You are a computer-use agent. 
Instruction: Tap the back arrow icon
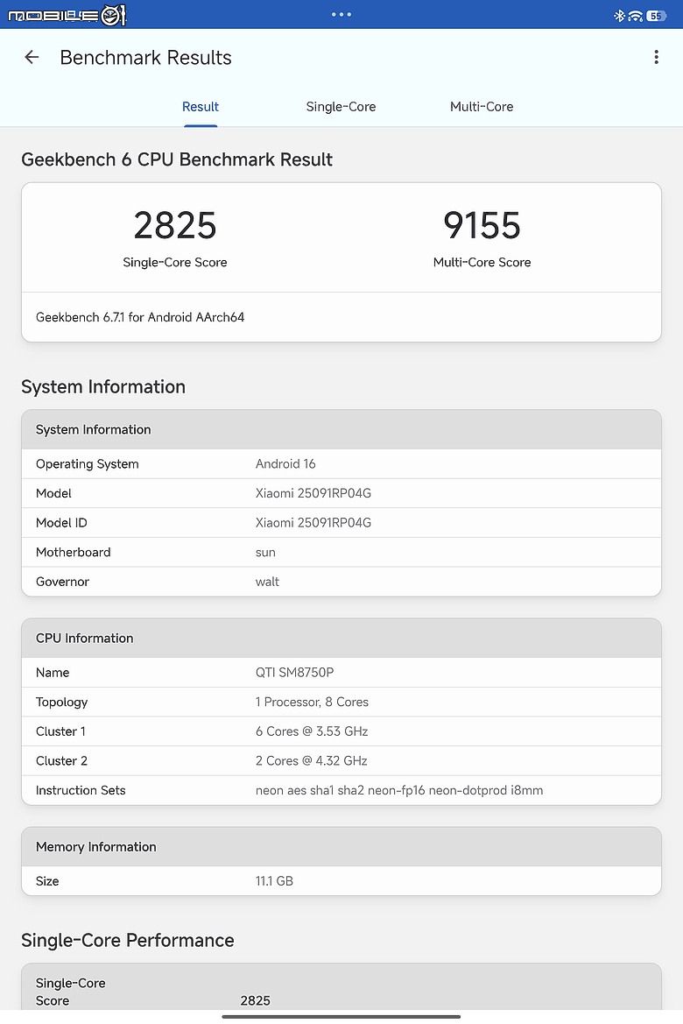[32, 58]
